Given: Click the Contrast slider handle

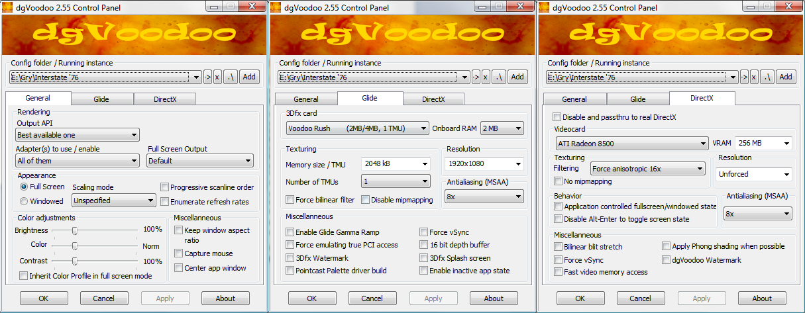Looking at the screenshot, I should click(75, 261).
